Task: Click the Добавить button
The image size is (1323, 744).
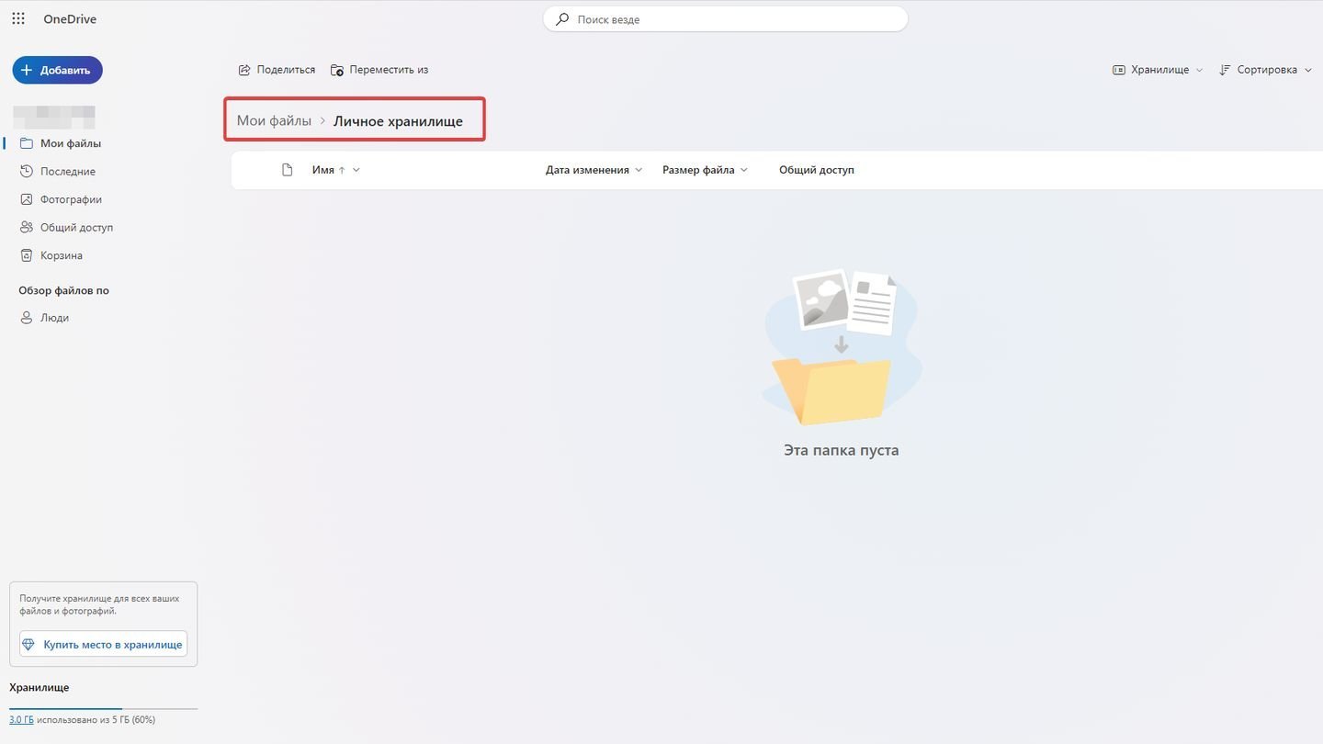Action: tap(57, 70)
